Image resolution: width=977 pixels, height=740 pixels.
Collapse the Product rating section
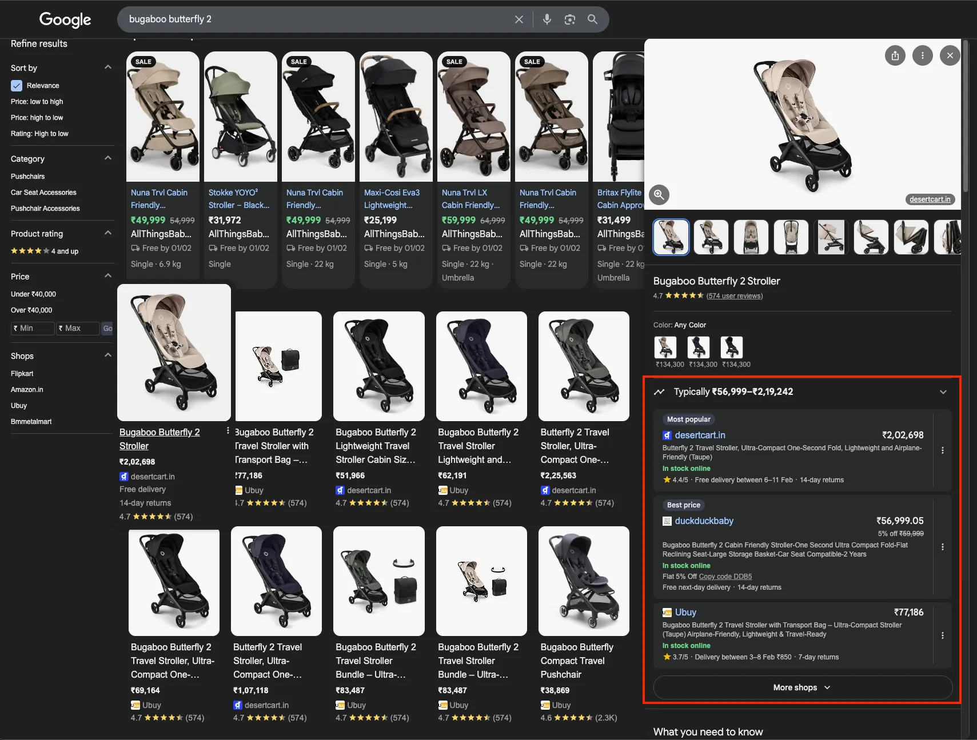point(108,233)
